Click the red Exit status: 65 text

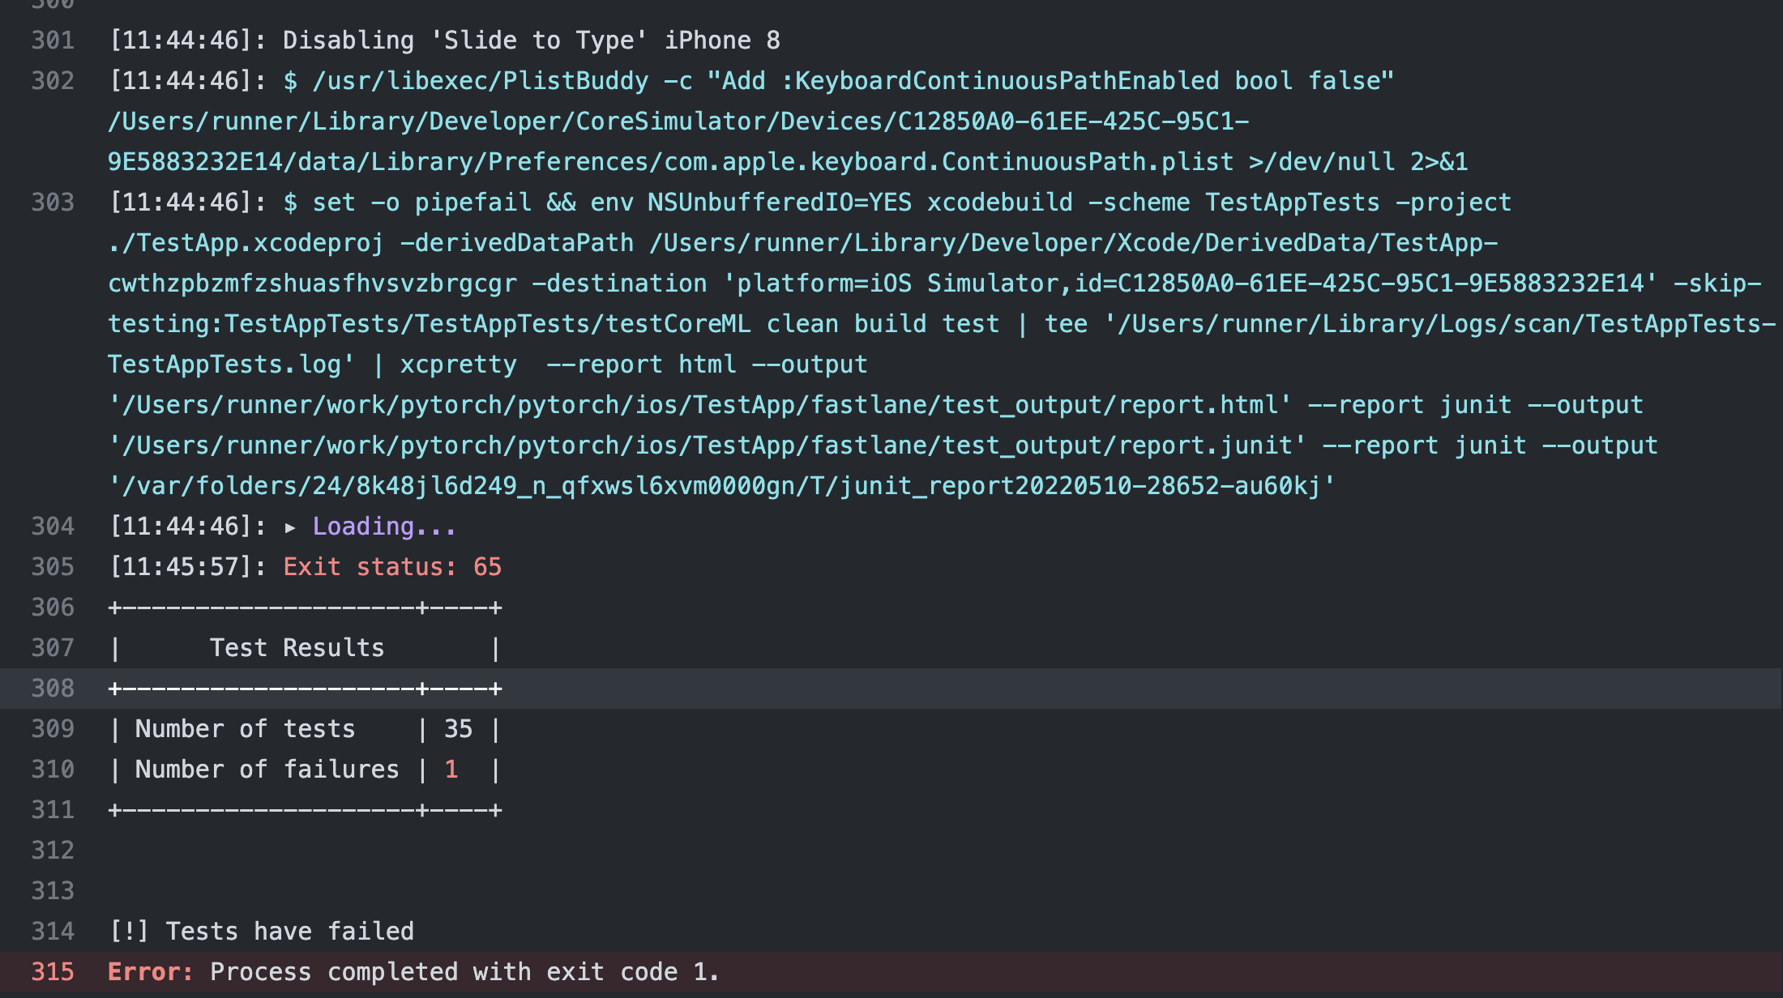point(392,567)
